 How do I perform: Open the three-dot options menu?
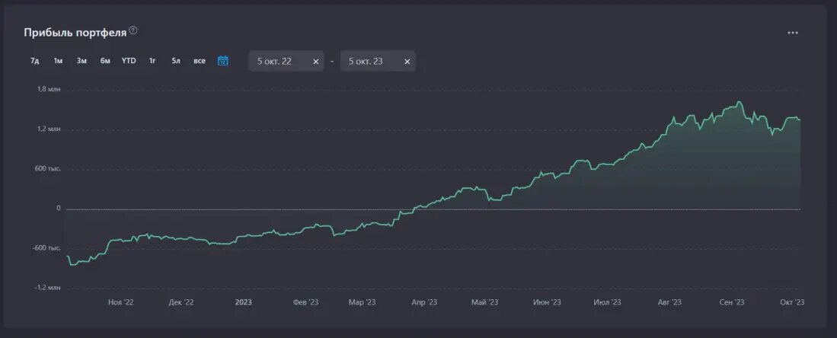pos(793,33)
